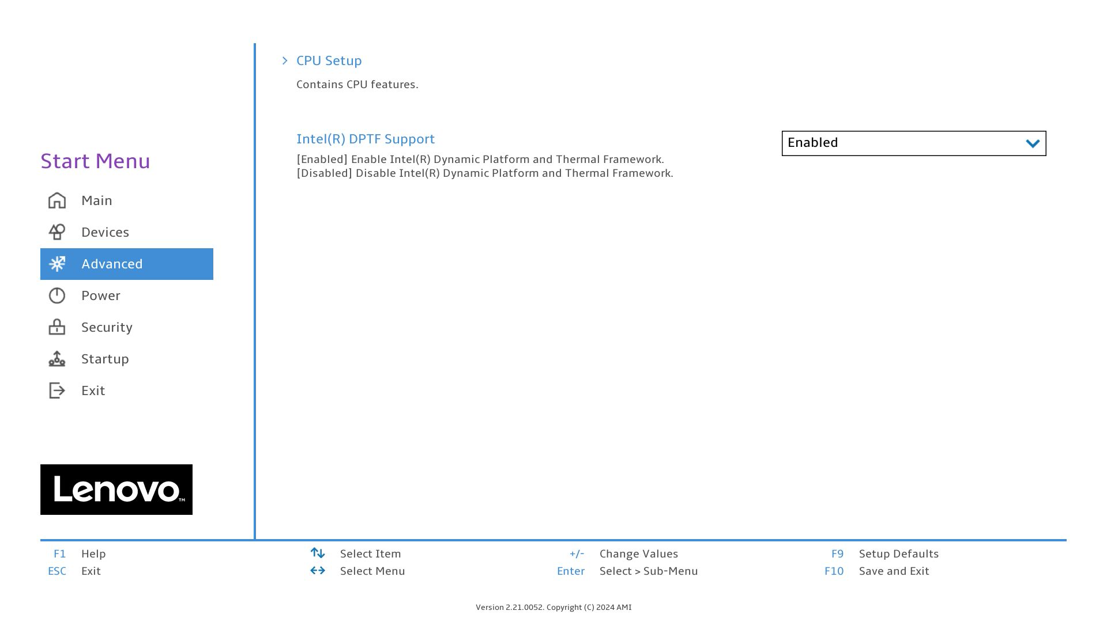Viewport: 1107px width, 622px height.
Task: Click the Devices shapes icon
Action: (x=57, y=232)
